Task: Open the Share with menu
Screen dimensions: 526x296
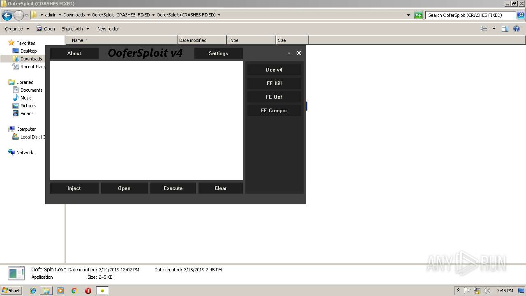Action: pyautogui.click(x=76, y=29)
